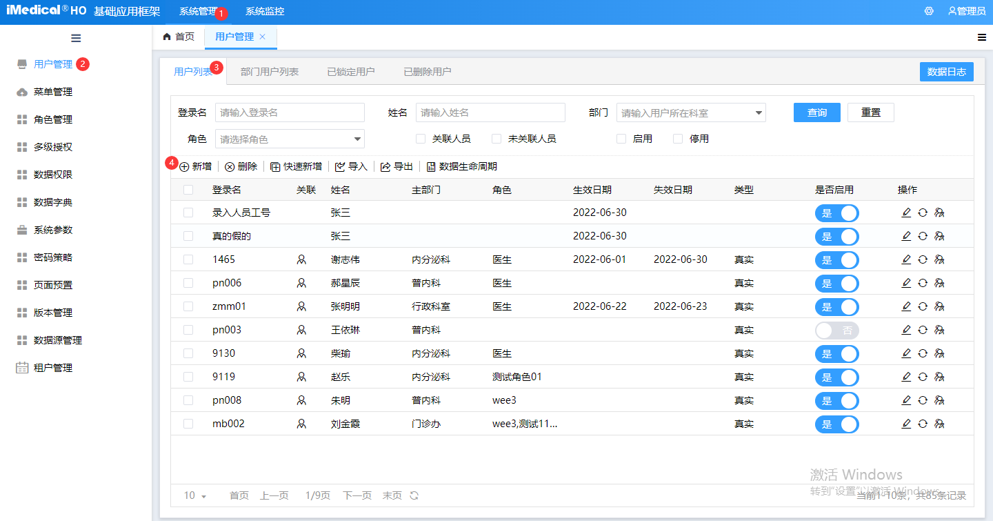
Task: Toggle 是否启用 switch for user zmm01
Action: click(837, 306)
